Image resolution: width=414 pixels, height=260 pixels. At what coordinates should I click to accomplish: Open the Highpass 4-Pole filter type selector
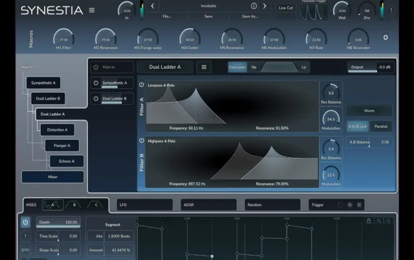[x=162, y=141]
